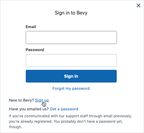Click the Email field label

click(31, 27)
